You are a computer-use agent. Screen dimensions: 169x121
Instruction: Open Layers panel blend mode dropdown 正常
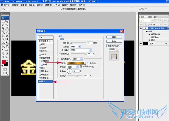pyautogui.click(x=146, y=20)
